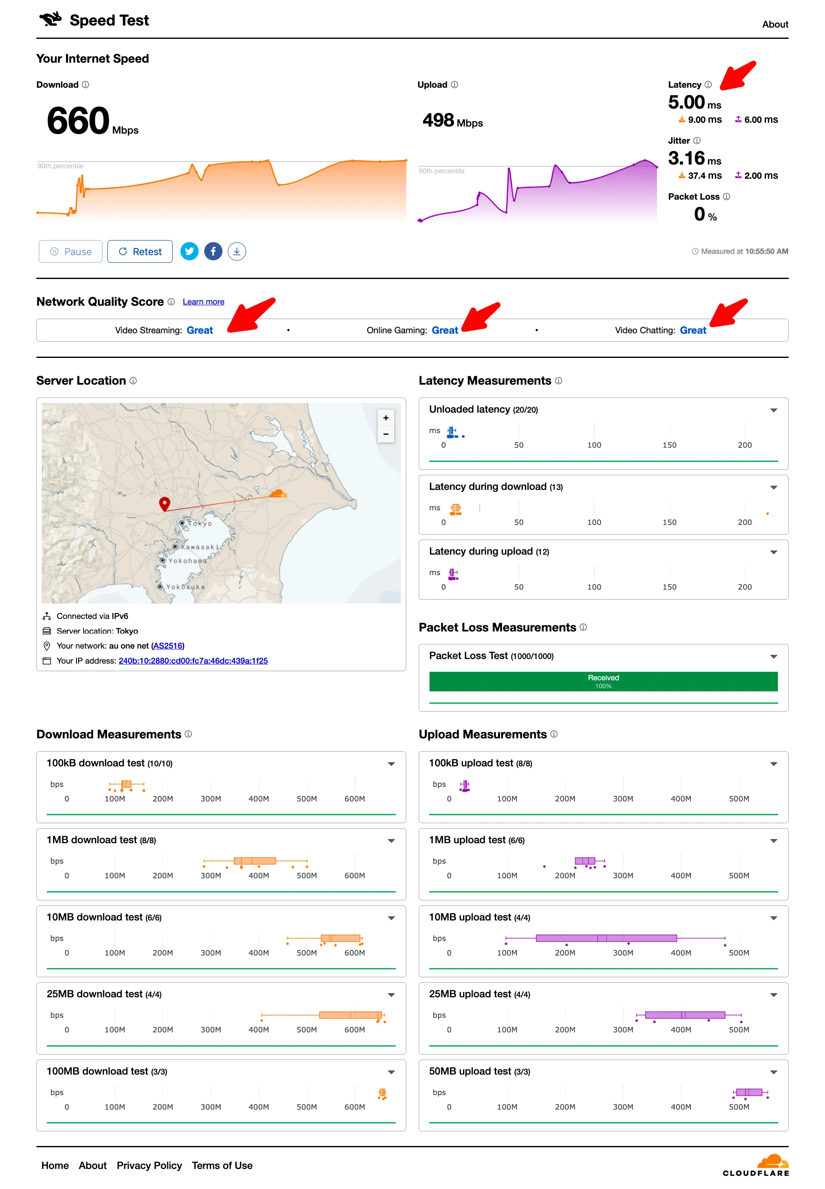Click the Twitter share icon
The width and height of the screenshot is (825, 1189).
(x=189, y=251)
